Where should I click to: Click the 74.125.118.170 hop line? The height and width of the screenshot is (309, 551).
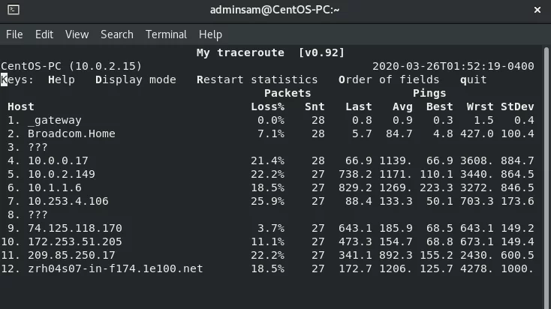270,228
